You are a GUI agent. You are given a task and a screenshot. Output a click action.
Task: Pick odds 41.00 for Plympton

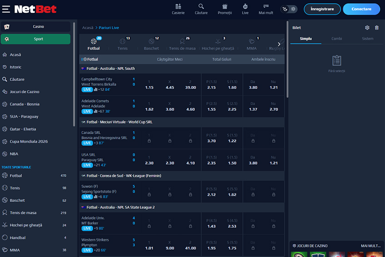(x=191, y=246)
